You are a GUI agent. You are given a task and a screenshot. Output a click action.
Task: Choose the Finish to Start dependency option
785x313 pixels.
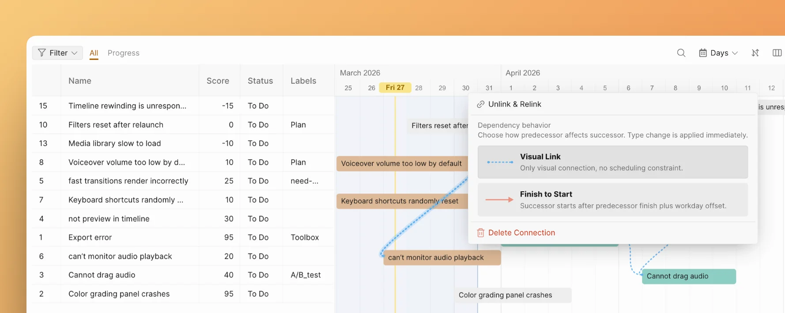pyautogui.click(x=612, y=200)
